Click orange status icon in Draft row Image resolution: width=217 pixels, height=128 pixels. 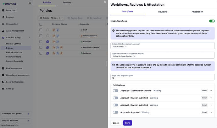pyautogui.click(x=54, y=30)
